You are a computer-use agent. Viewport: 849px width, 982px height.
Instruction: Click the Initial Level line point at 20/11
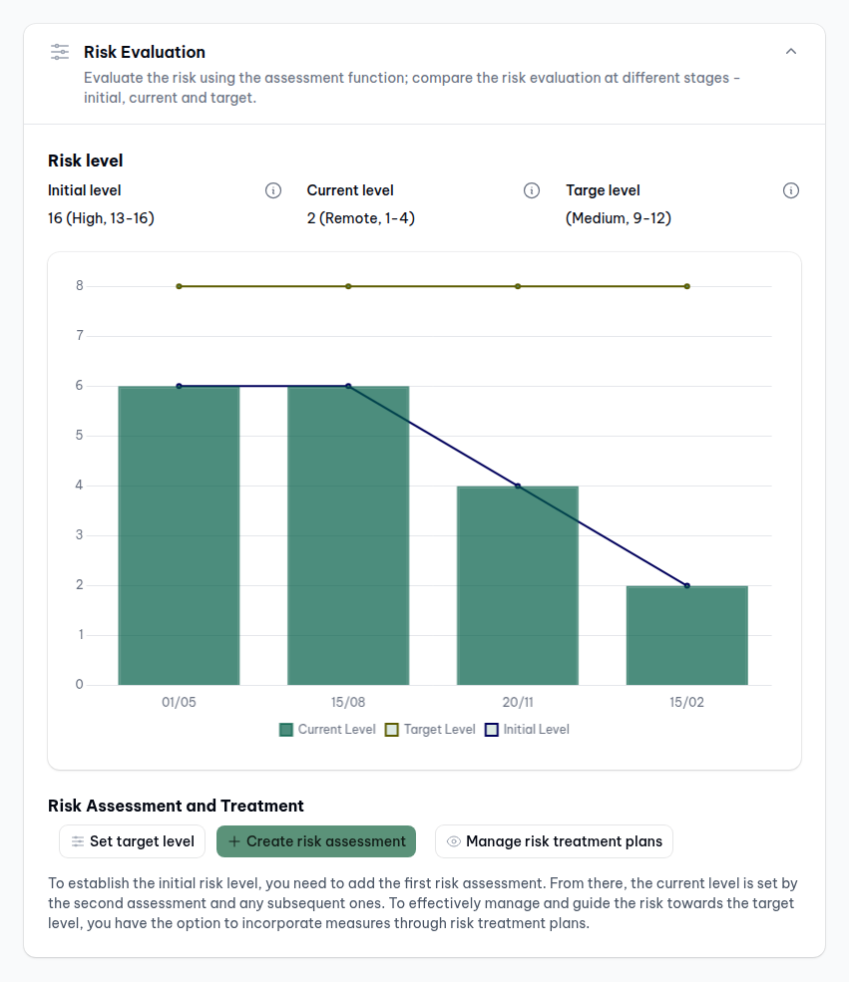point(518,486)
